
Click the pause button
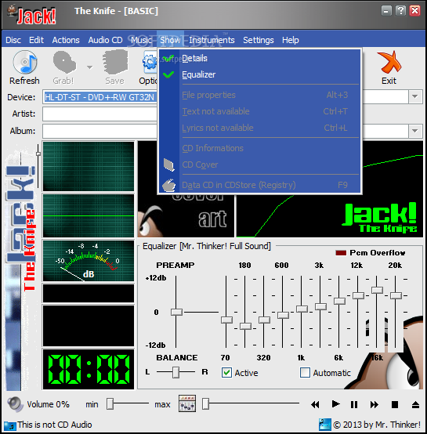click(x=354, y=405)
